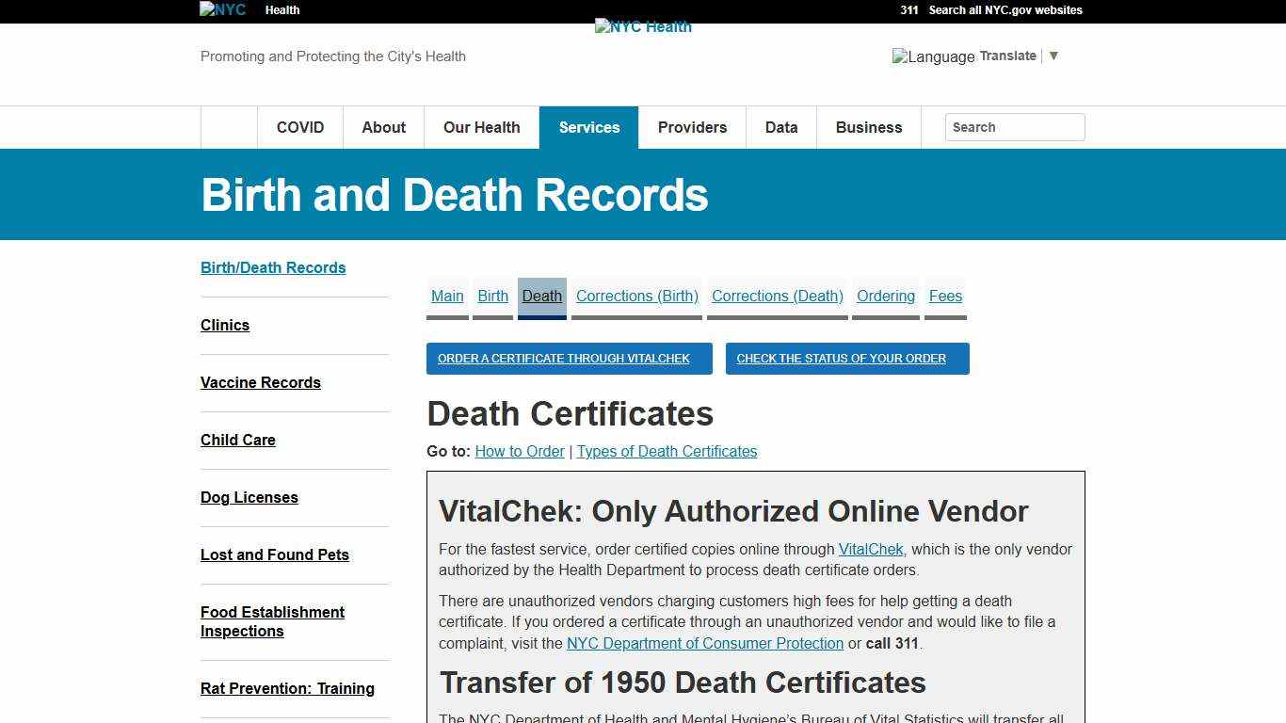
Task: Click ORDER A CERTIFICATE THROUGH VITALCHEK
Action: 569,358
